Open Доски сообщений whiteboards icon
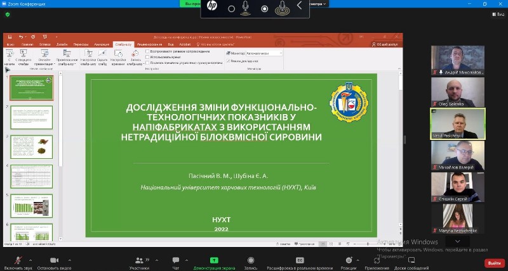508x271 pixels. [x=411, y=260]
